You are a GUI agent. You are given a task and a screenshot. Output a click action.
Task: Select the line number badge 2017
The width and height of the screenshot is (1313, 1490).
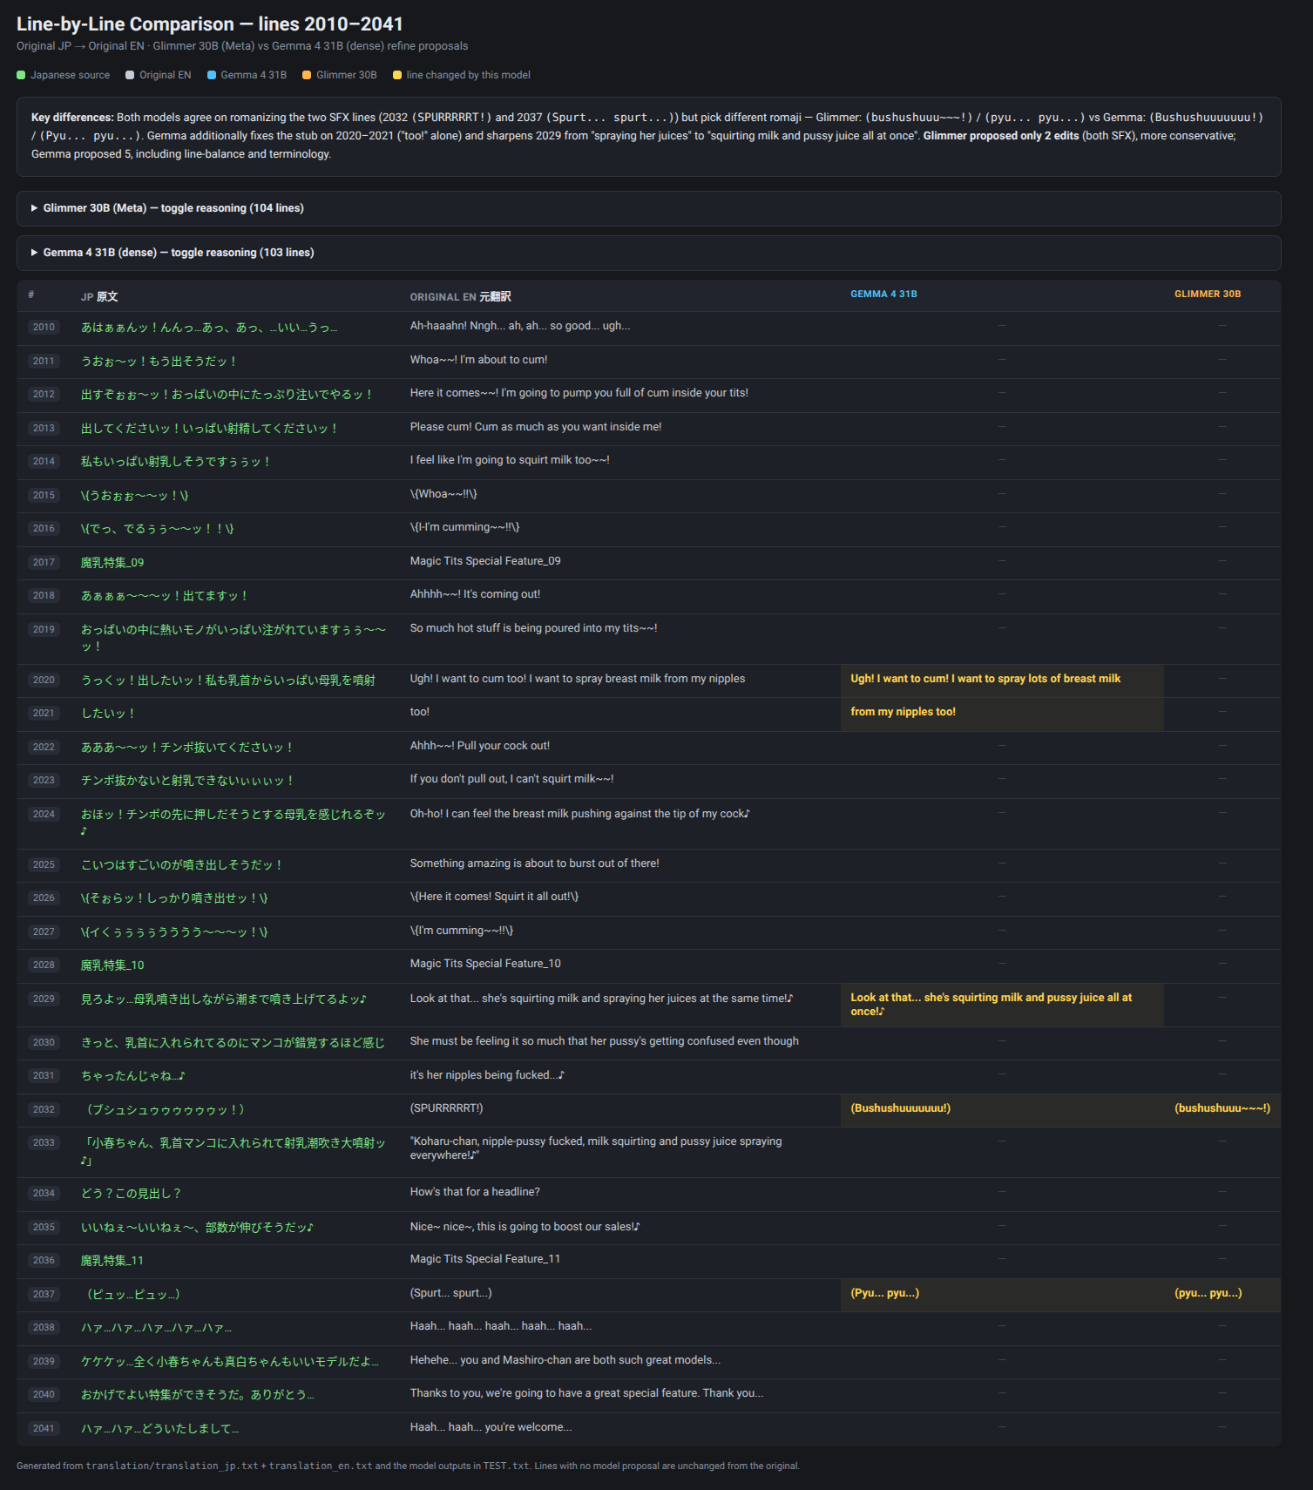(44, 562)
